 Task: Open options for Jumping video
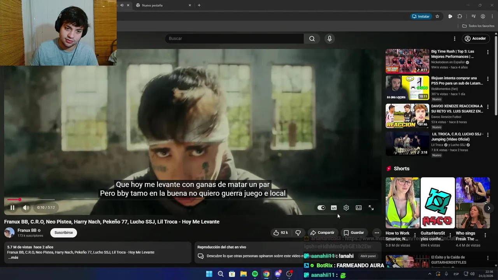coord(487,135)
